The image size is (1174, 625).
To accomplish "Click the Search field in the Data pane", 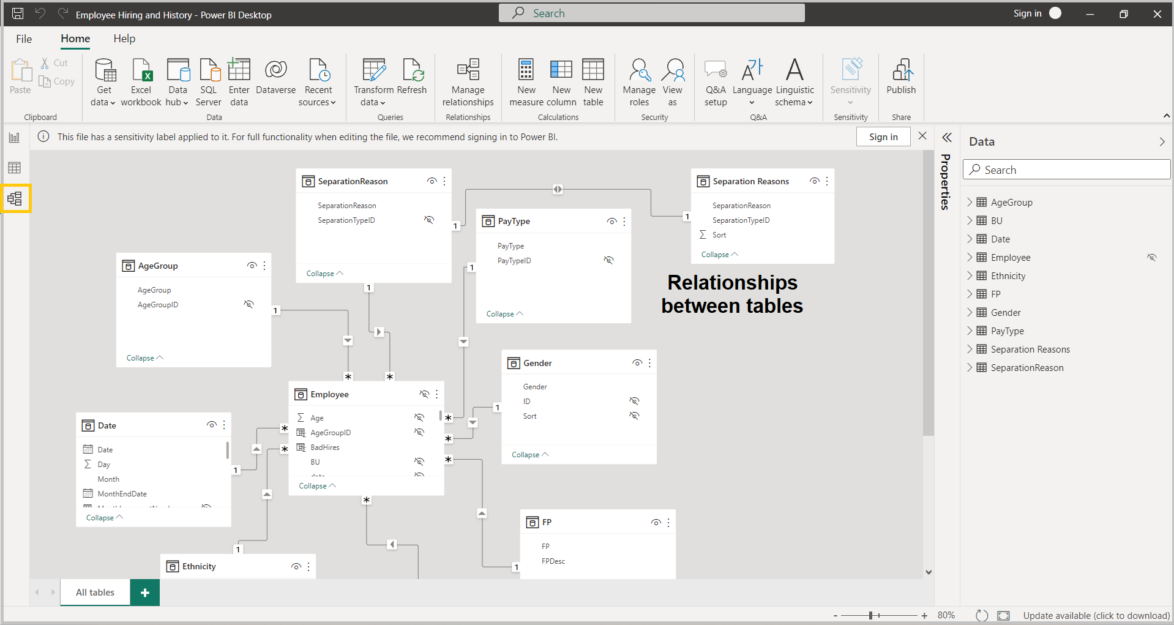I will click(1066, 169).
